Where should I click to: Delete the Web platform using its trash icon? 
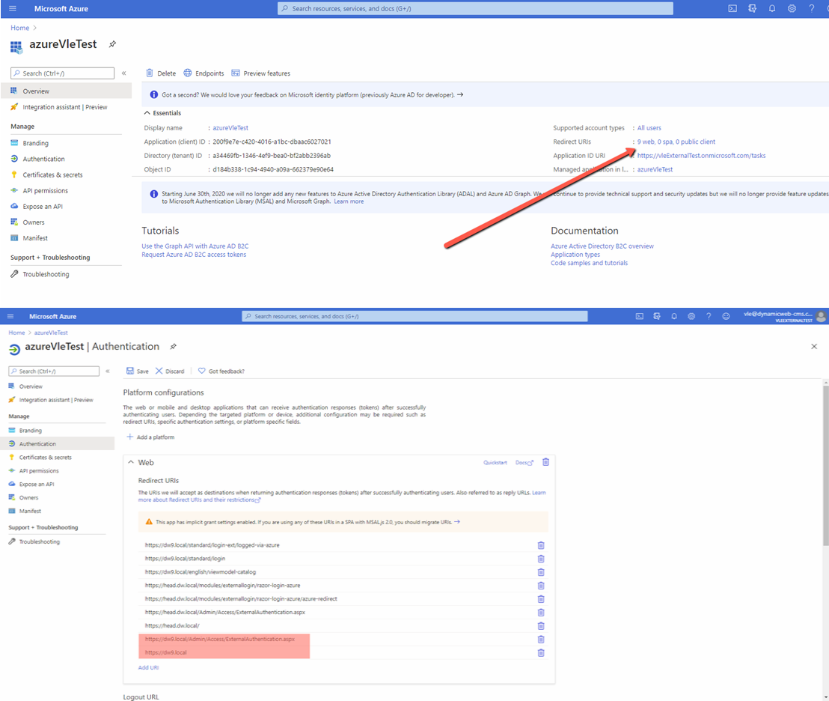coord(545,462)
